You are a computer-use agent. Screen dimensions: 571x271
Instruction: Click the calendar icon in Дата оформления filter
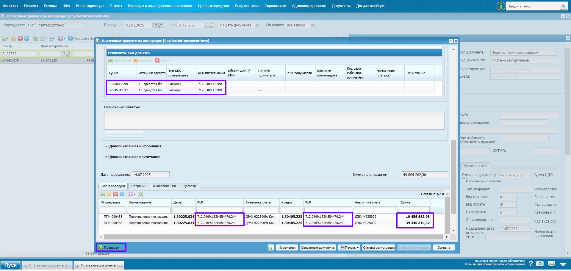click(63, 54)
